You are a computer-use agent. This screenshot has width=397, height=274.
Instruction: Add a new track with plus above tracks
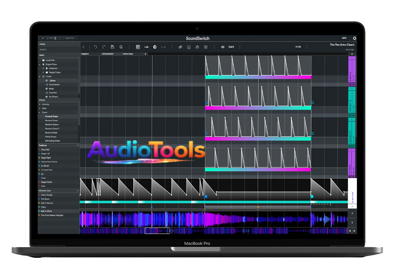click(352, 54)
